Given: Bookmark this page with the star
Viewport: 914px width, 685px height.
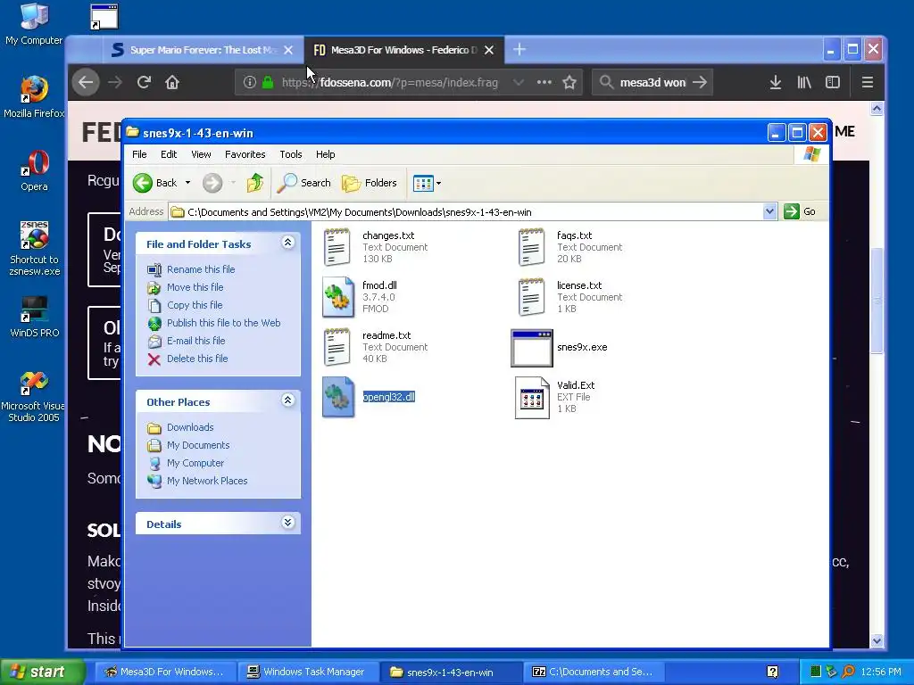Looking at the screenshot, I should coord(569,82).
